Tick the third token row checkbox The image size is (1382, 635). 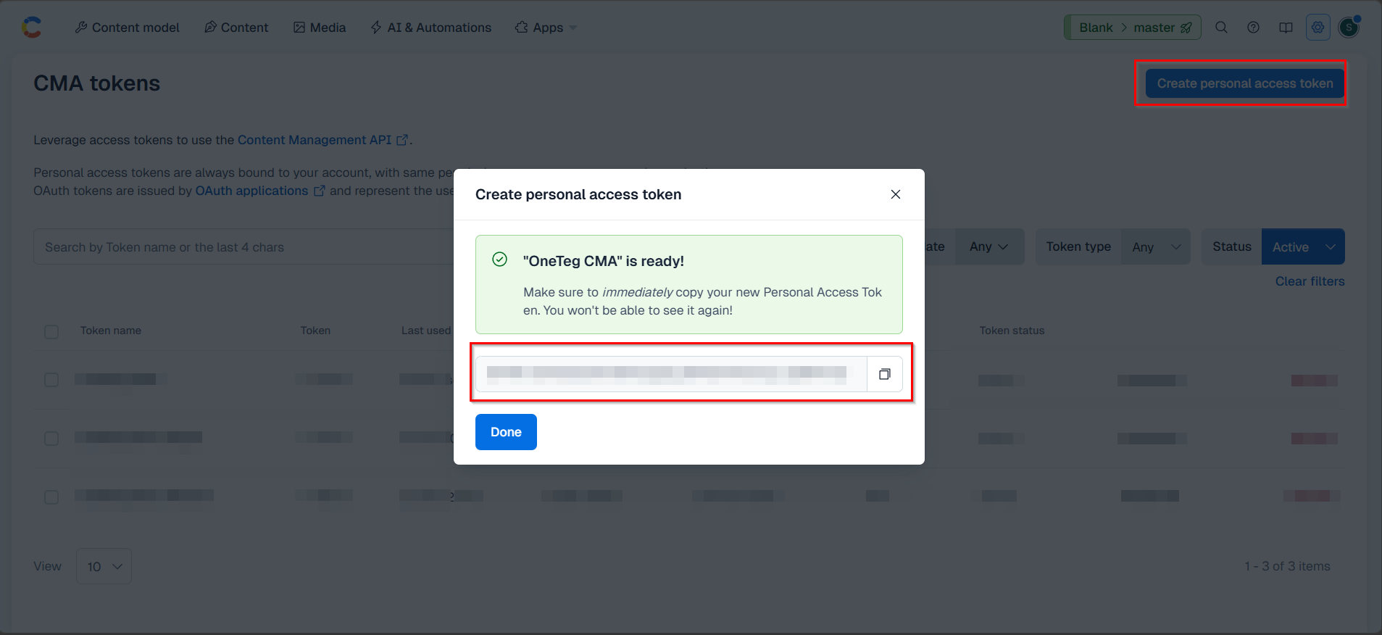coord(51,497)
